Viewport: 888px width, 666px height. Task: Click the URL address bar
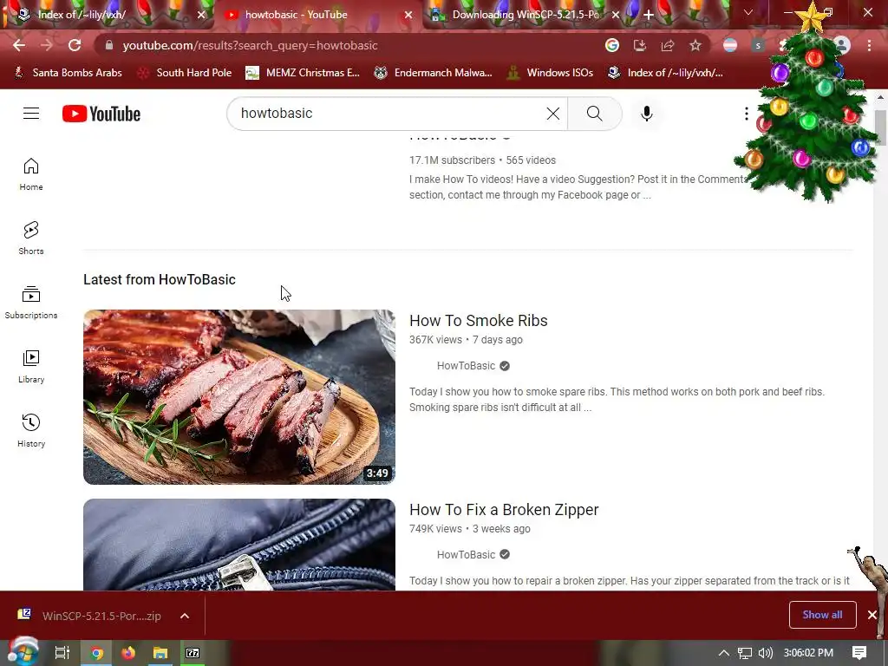click(351, 45)
